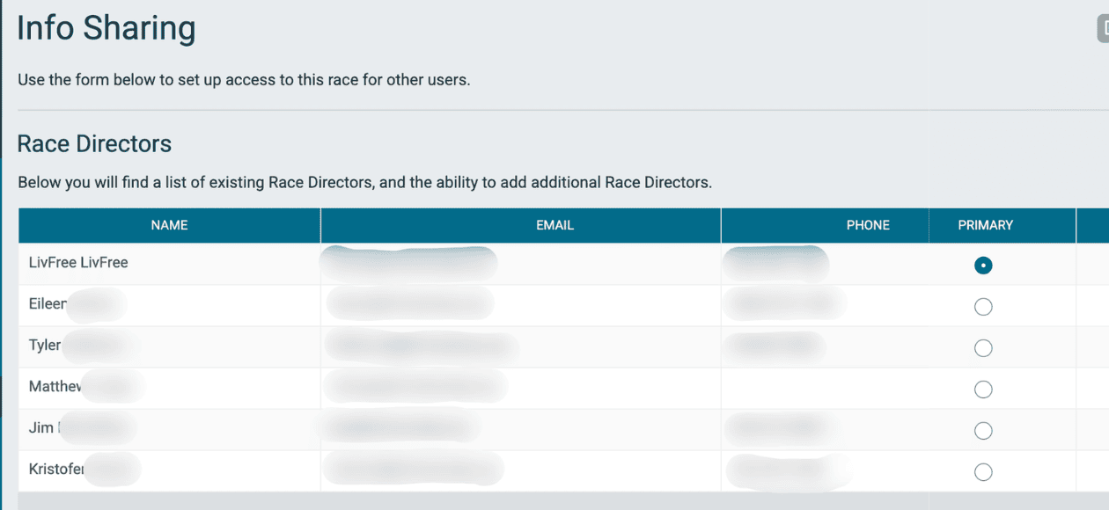This screenshot has width=1109, height=510.
Task: Click the EMAIL column header
Action: [x=520, y=225]
